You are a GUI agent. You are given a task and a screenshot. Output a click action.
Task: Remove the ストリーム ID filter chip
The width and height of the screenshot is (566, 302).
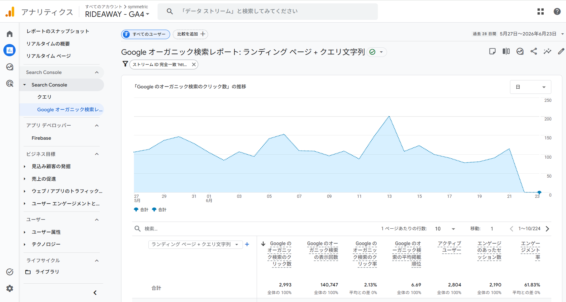[194, 64]
